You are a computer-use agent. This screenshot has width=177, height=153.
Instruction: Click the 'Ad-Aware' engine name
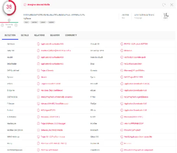[x=11, y=44]
